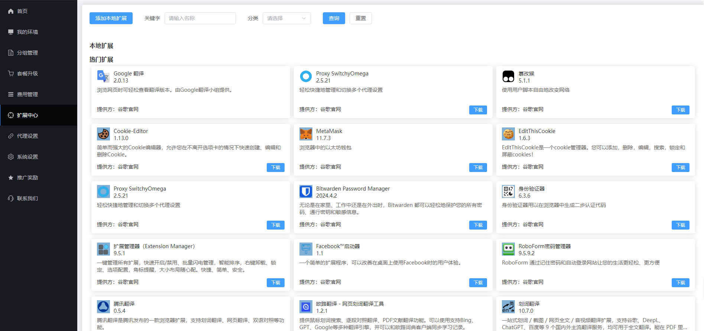The width and height of the screenshot is (704, 331).
Task: Focus the 关键字 name input field
Action: [200, 18]
